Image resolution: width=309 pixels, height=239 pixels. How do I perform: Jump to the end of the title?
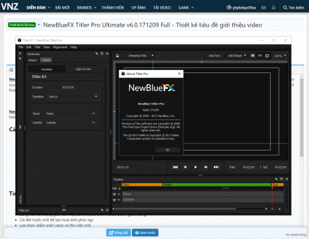pos(216,167)
